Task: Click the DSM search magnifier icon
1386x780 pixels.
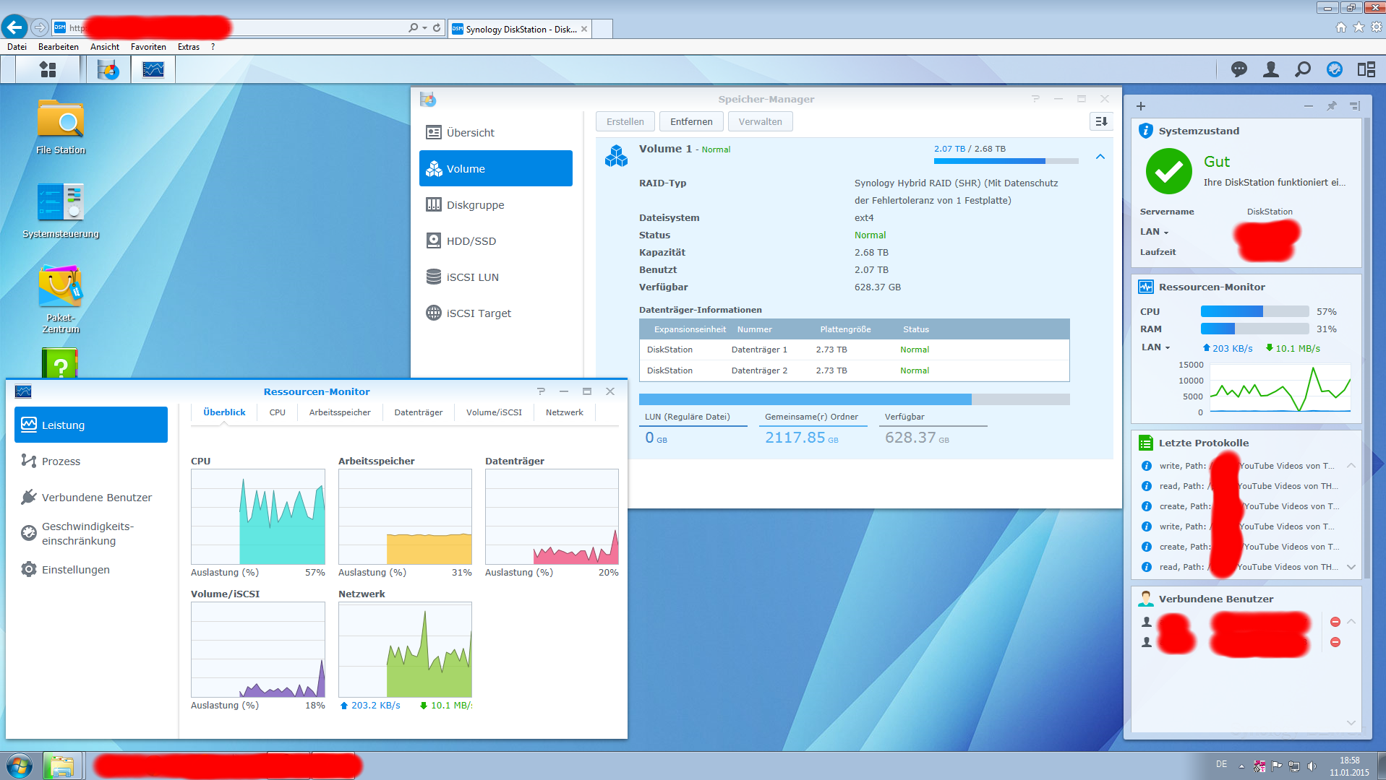Action: (1302, 69)
